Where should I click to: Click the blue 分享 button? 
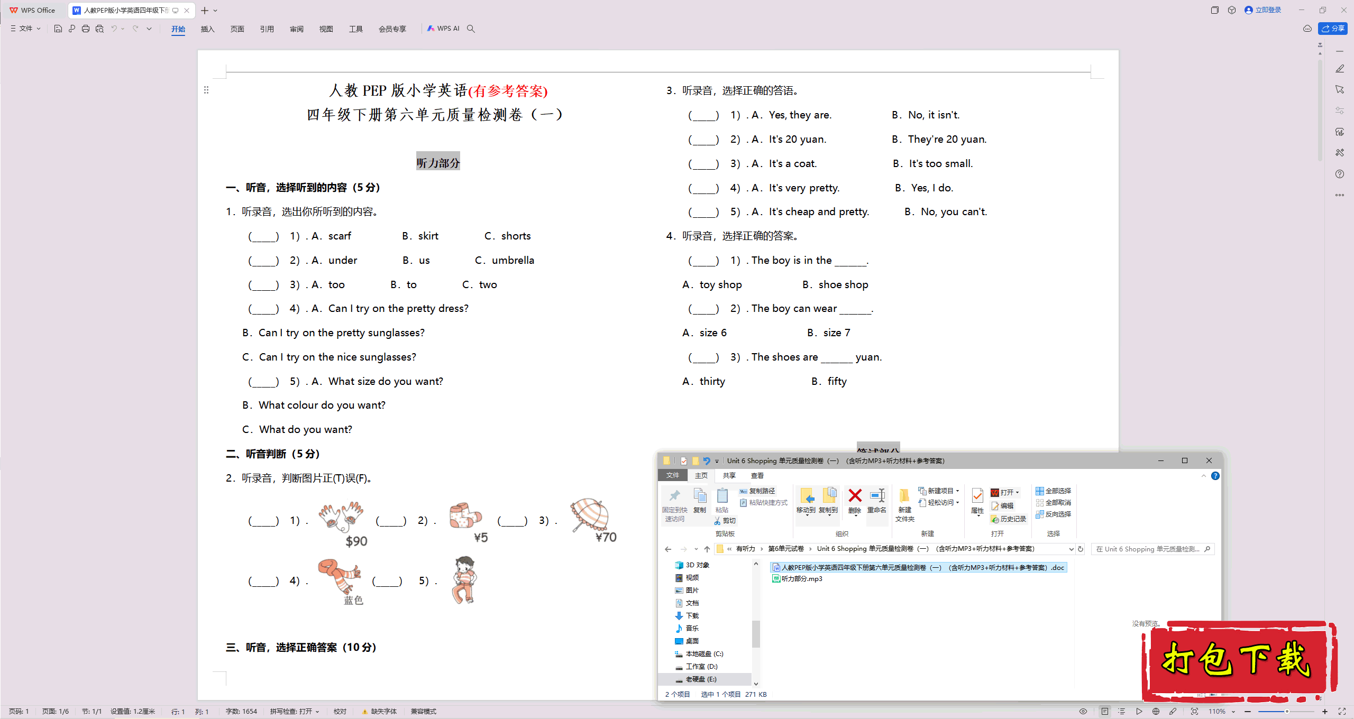point(1333,29)
